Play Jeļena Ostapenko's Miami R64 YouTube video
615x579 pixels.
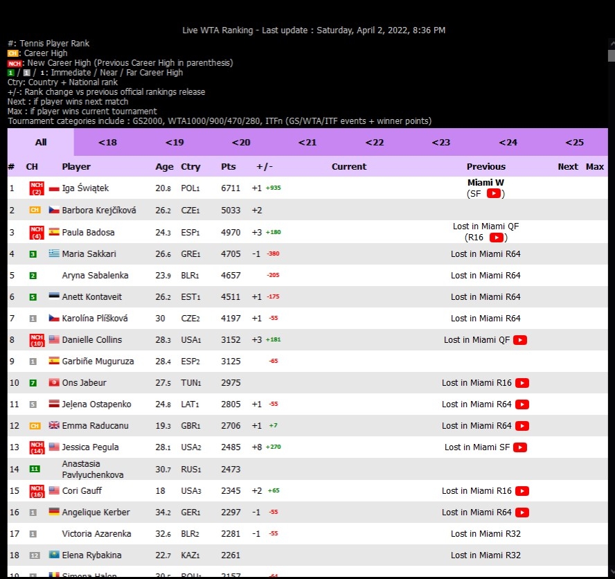click(x=522, y=404)
